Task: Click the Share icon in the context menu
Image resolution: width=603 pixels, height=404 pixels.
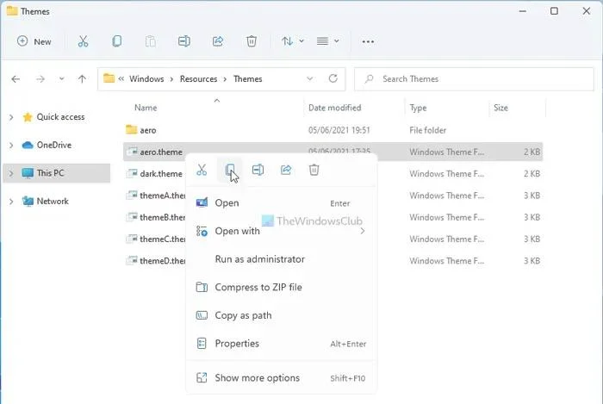Action: point(286,170)
